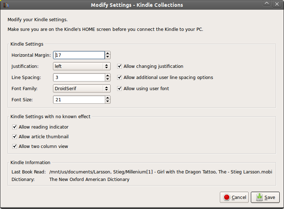Screen dimensions: 284x209
Task: Click the Horizontal Margin input field
Action: tap(79, 55)
